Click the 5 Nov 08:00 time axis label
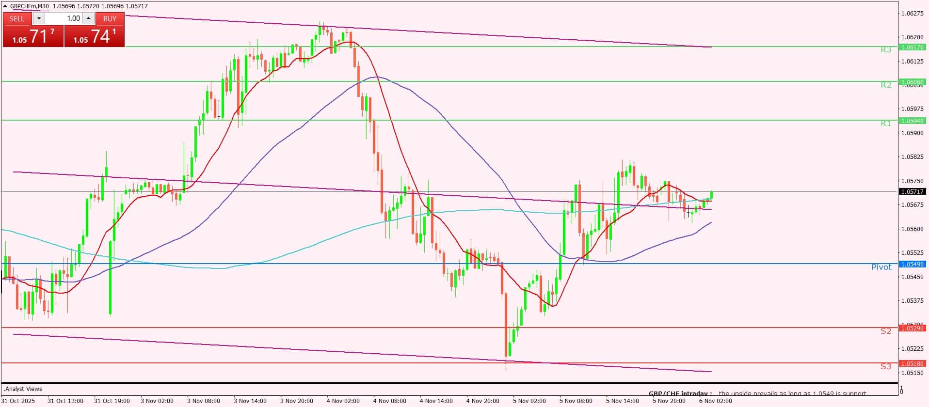The image size is (929, 407). [x=576, y=401]
